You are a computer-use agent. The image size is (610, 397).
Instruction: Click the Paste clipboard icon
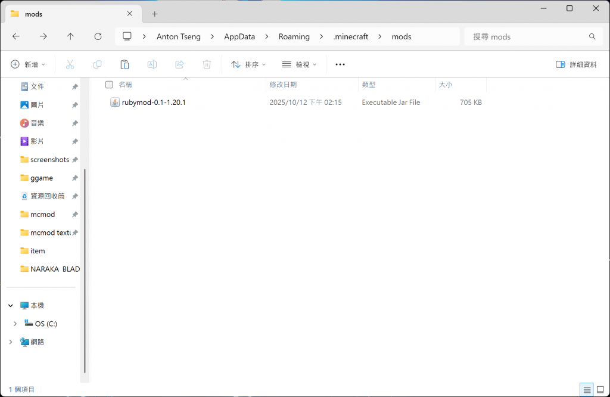click(125, 64)
